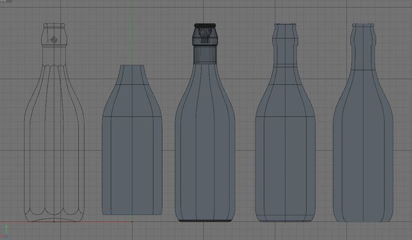The image size is (412, 240).
Task: Click the circular target marker on the wireframe bottle neck
Action: (x=54, y=40)
